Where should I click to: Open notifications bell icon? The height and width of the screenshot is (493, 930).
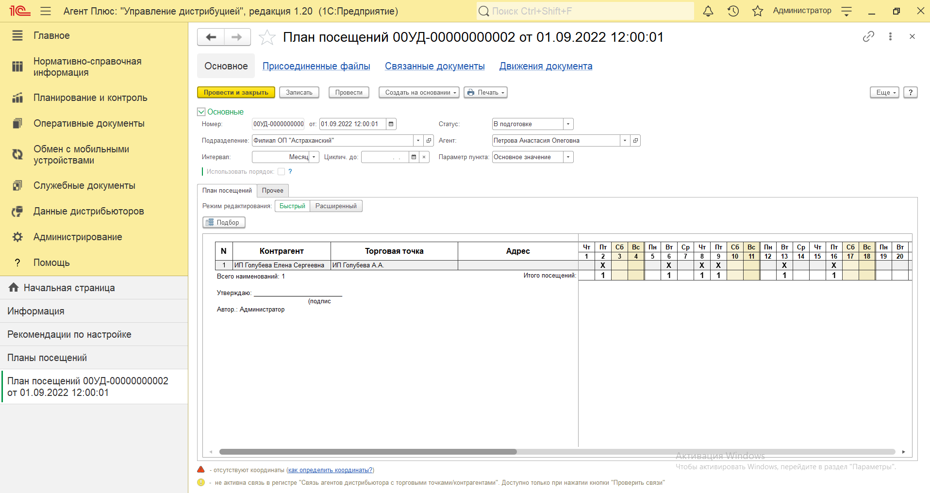click(x=708, y=11)
